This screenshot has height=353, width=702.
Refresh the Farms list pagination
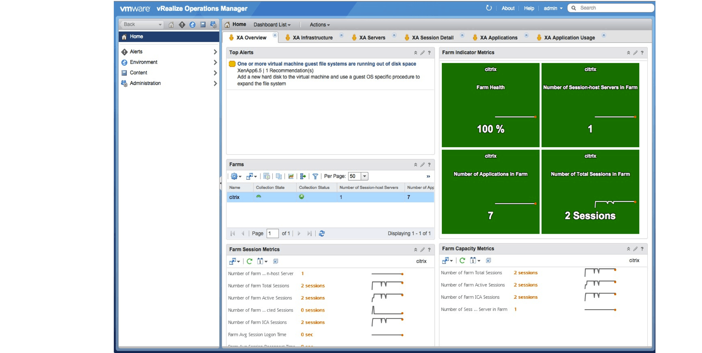coord(322,233)
